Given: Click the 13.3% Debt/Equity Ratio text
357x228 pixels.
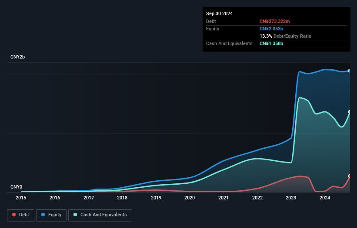Looking at the screenshot, I should click(286, 36).
